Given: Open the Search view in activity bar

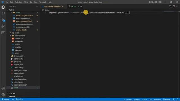Looking at the screenshot, I should point(3,13).
